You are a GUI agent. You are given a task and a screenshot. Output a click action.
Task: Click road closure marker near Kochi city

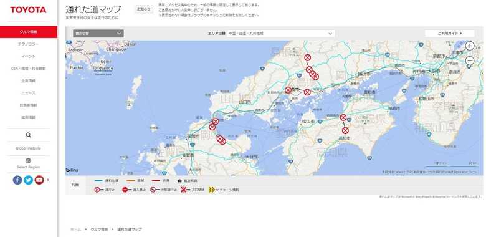345,130
